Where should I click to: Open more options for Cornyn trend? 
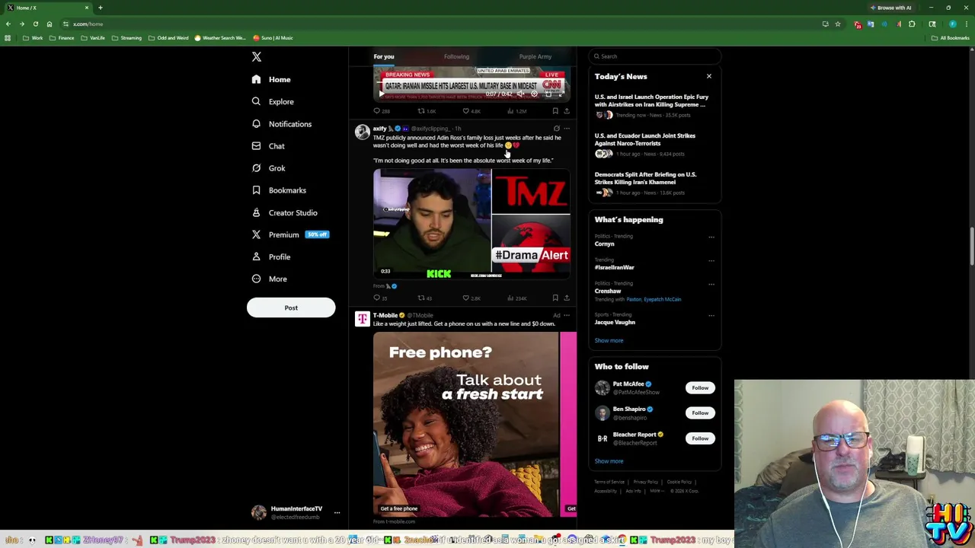click(x=711, y=237)
